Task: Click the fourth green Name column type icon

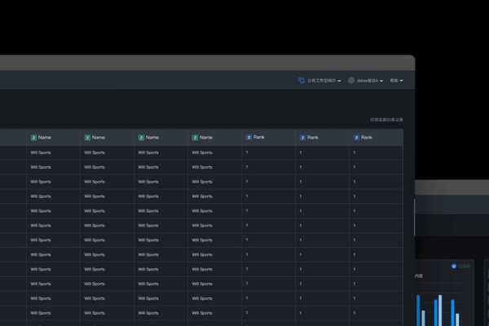Action: (195, 138)
